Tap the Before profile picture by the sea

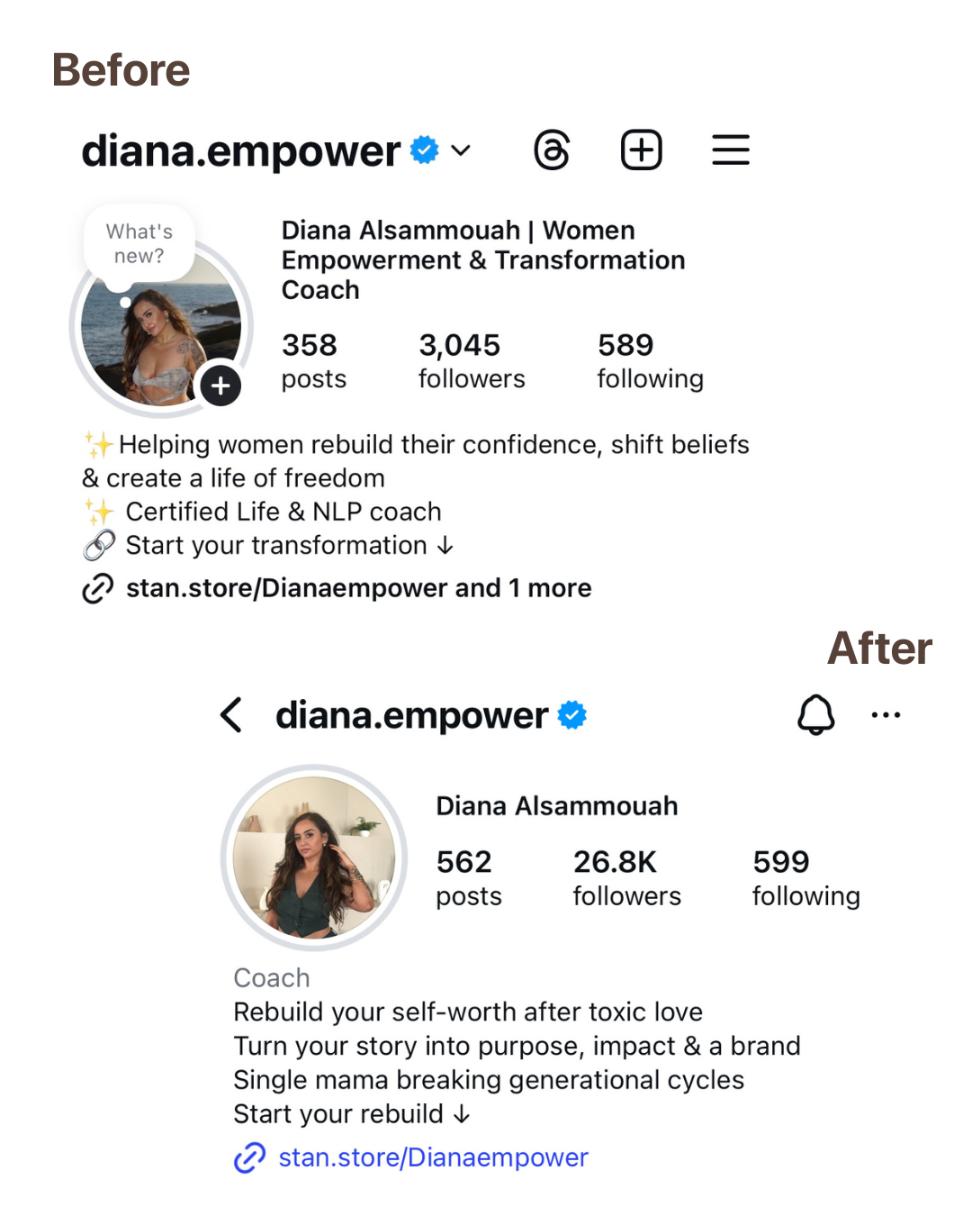tap(161, 326)
